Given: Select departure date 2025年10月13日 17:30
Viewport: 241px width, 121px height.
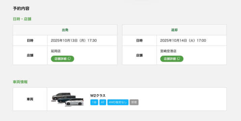Looking at the screenshot, I should [x=74, y=41].
